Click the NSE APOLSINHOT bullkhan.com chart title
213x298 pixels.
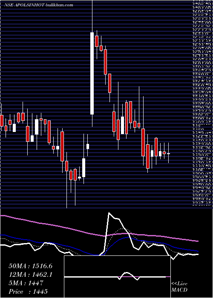(39, 5)
